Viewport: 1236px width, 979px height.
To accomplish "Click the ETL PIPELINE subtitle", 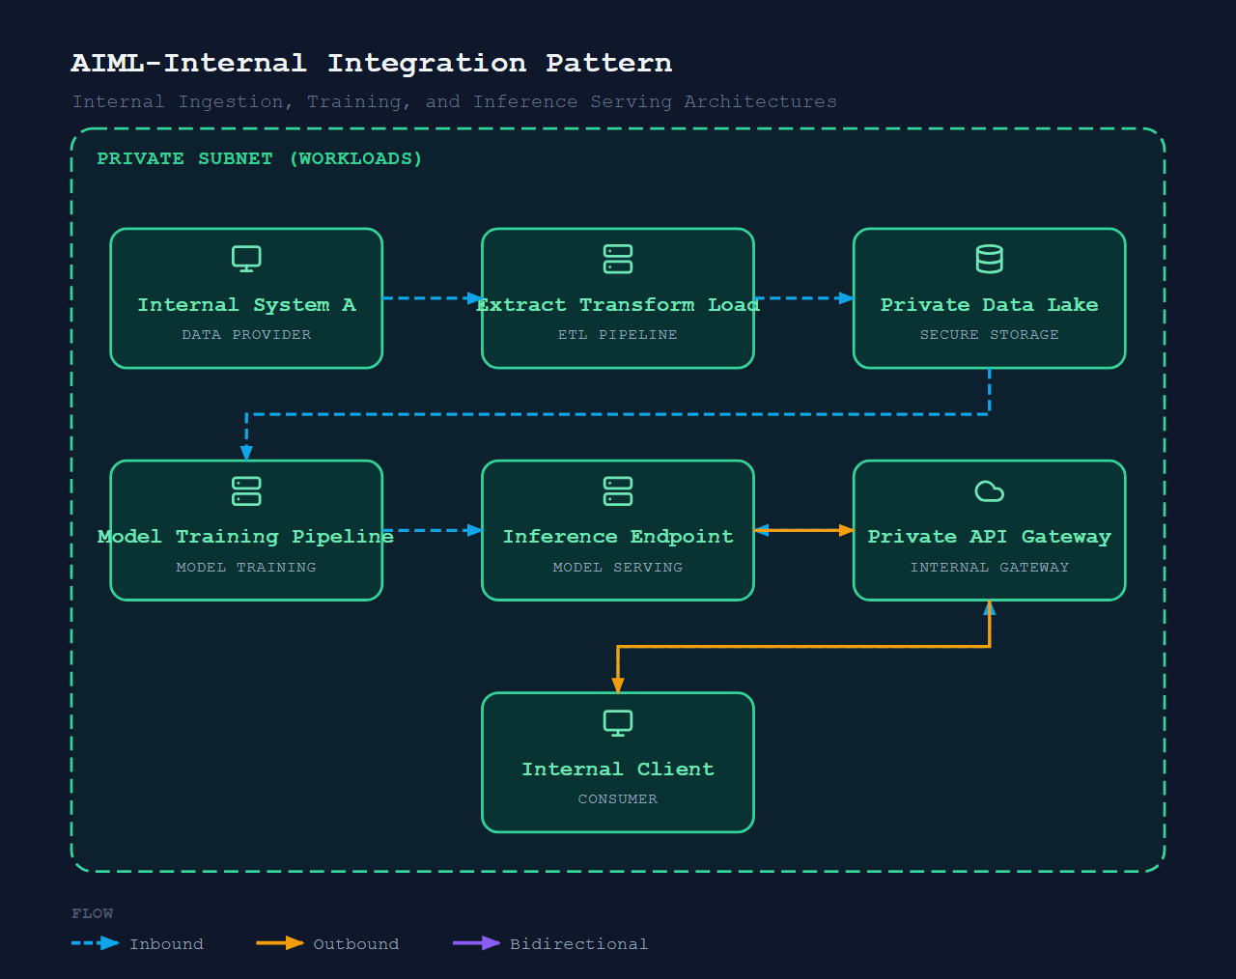I will click(618, 335).
